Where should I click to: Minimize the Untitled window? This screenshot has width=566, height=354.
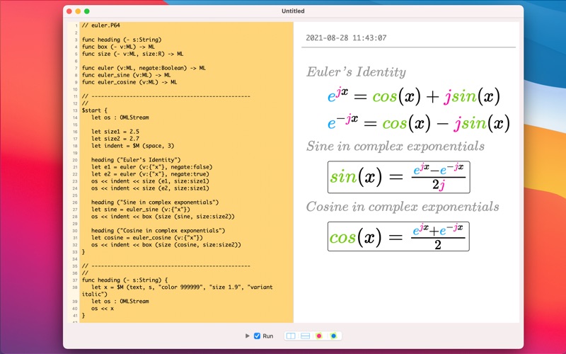point(78,11)
